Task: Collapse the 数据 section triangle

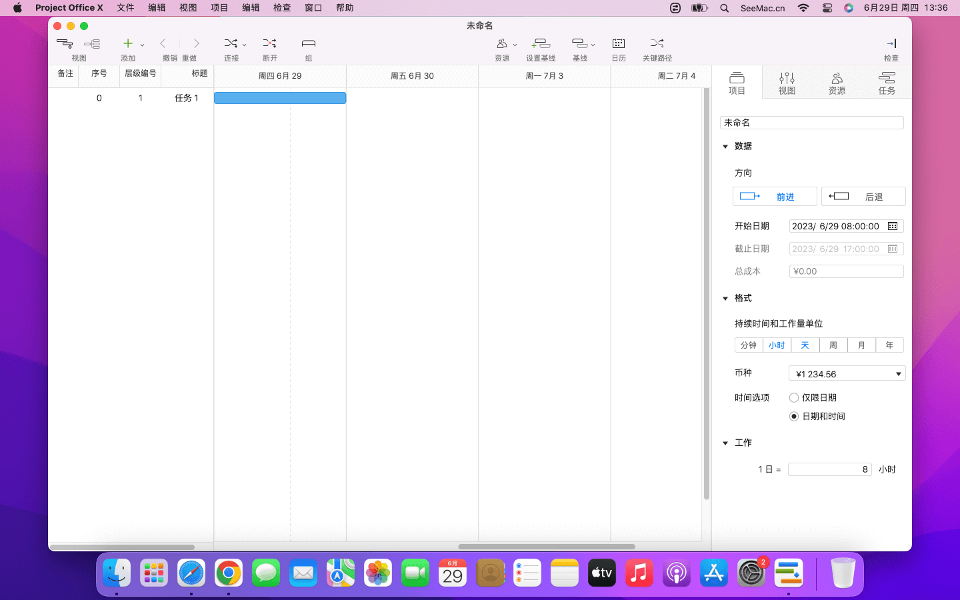Action: click(x=725, y=147)
